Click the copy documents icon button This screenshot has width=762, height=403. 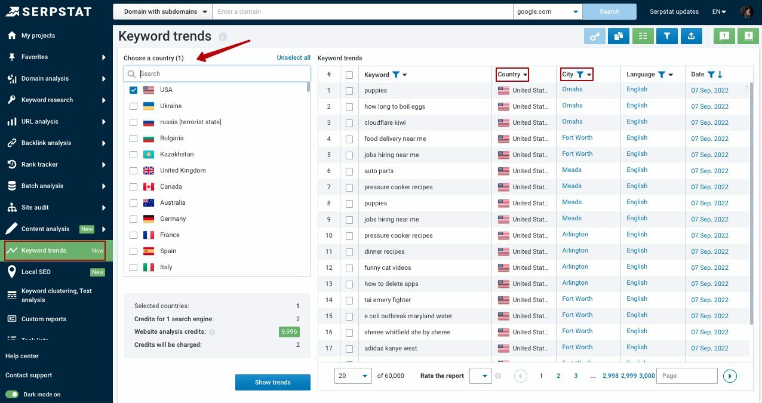click(x=619, y=36)
